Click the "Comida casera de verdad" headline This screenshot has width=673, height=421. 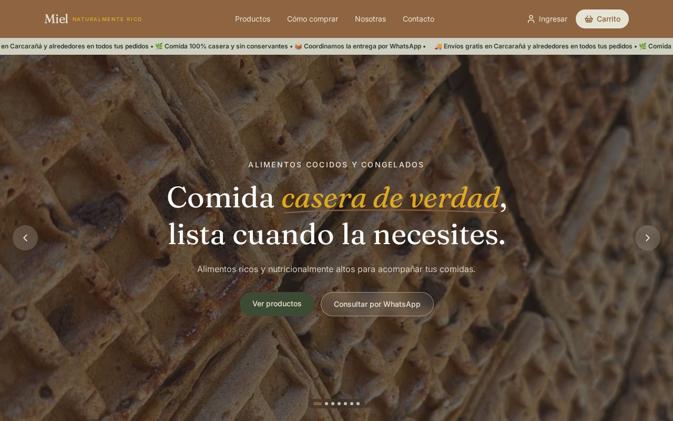click(x=336, y=216)
